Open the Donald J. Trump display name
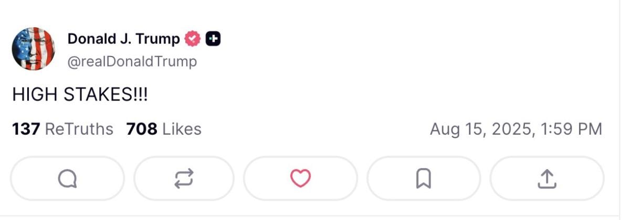Image resolution: width=630 pixels, height=220 pixels. pyautogui.click(x=124, y=39)
